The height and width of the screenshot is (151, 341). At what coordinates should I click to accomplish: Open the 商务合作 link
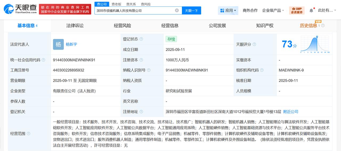250,10
